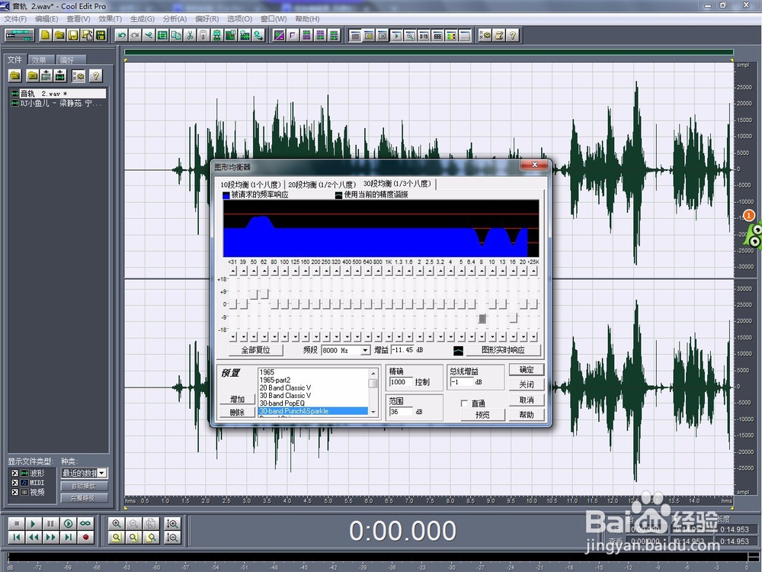Open the 文件(F) menu
The height and width of the screenshot is (572, 762).
pyautogui.click(x=15, y=18)
